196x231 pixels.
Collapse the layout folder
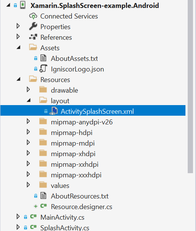pos(29,101)
